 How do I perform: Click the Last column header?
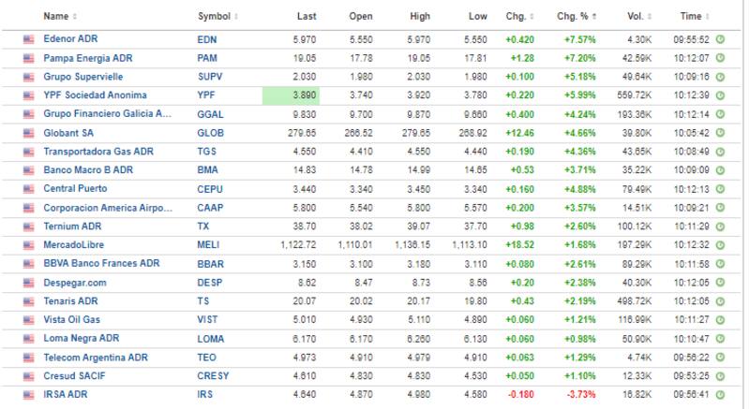click(x=306, y=16)
